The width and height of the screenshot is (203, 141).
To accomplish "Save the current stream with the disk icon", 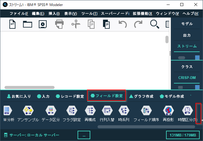I will point(43,24).
